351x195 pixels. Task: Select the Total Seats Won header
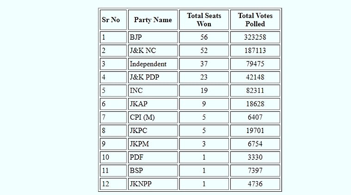(204, 20)
